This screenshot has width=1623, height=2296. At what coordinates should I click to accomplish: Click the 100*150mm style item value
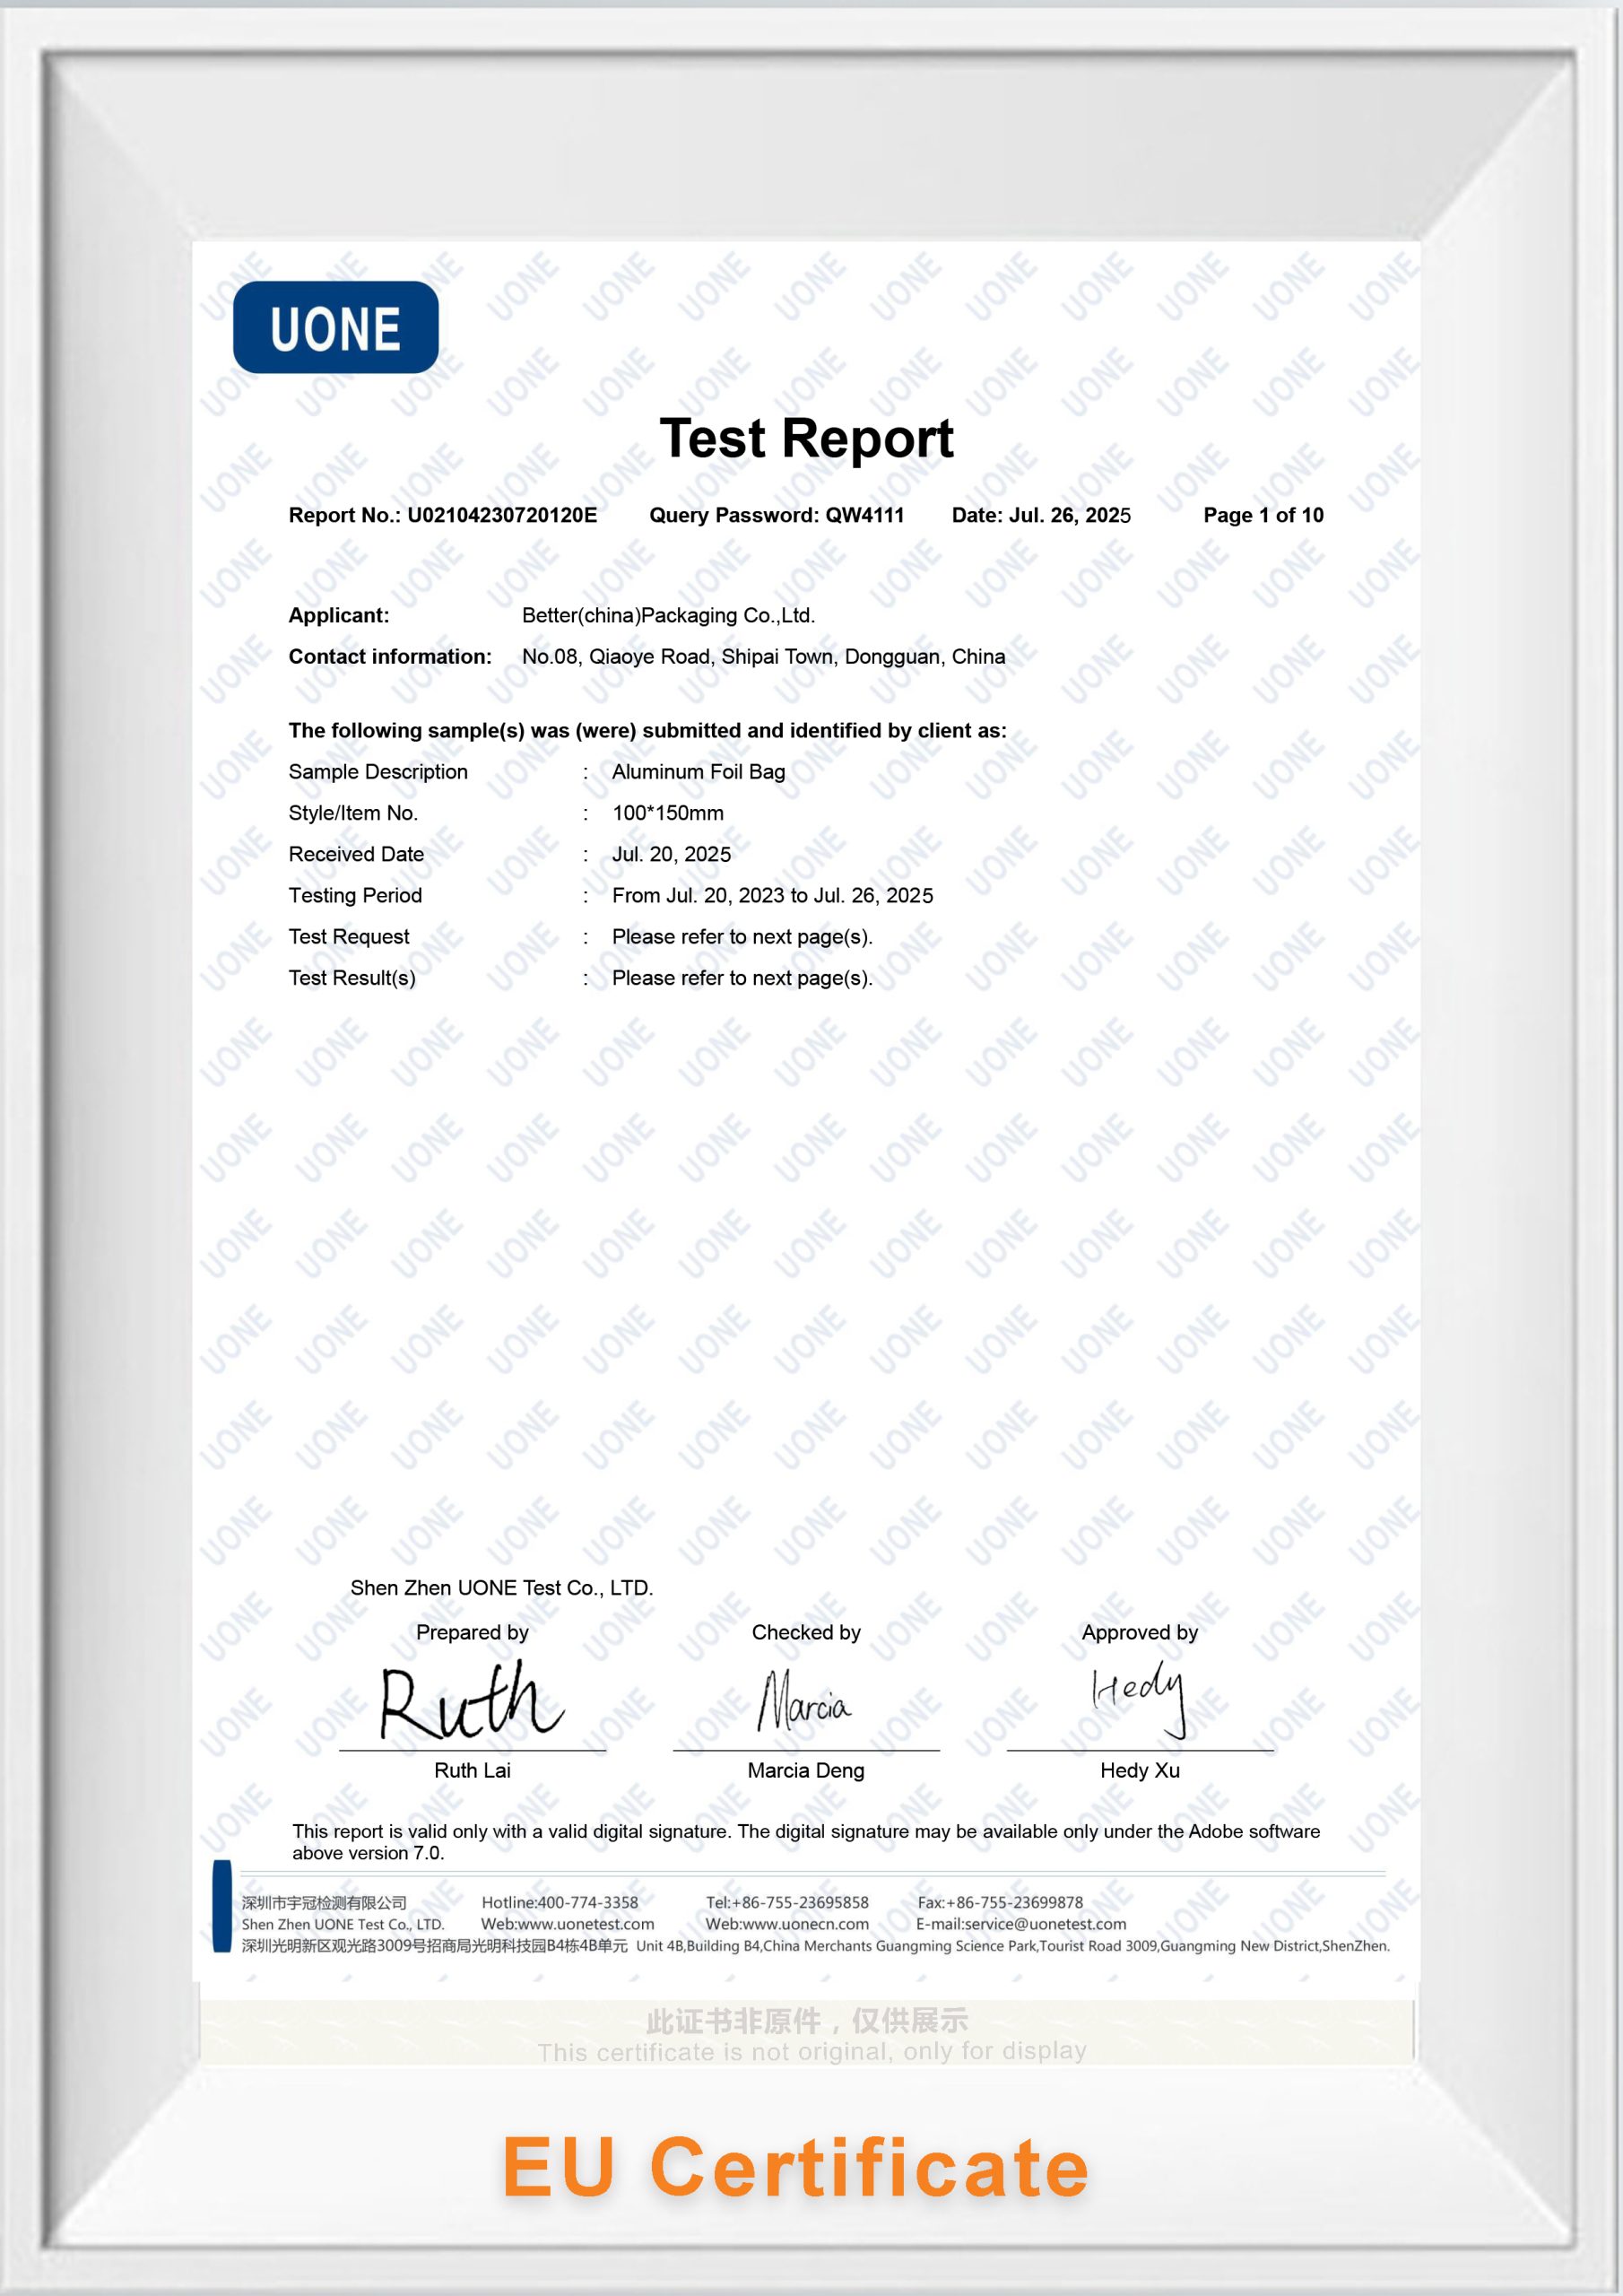click(667, 813)
